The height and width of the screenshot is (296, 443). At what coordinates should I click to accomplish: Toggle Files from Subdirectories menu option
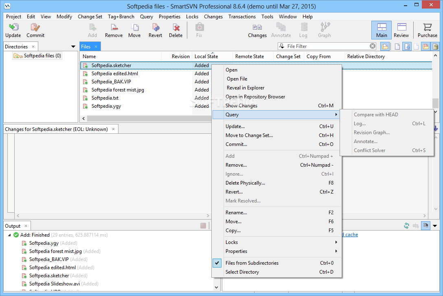click(276, 263)
